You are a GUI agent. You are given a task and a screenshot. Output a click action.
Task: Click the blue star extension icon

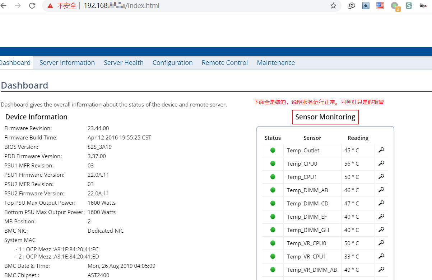click(x=366, y=5)
